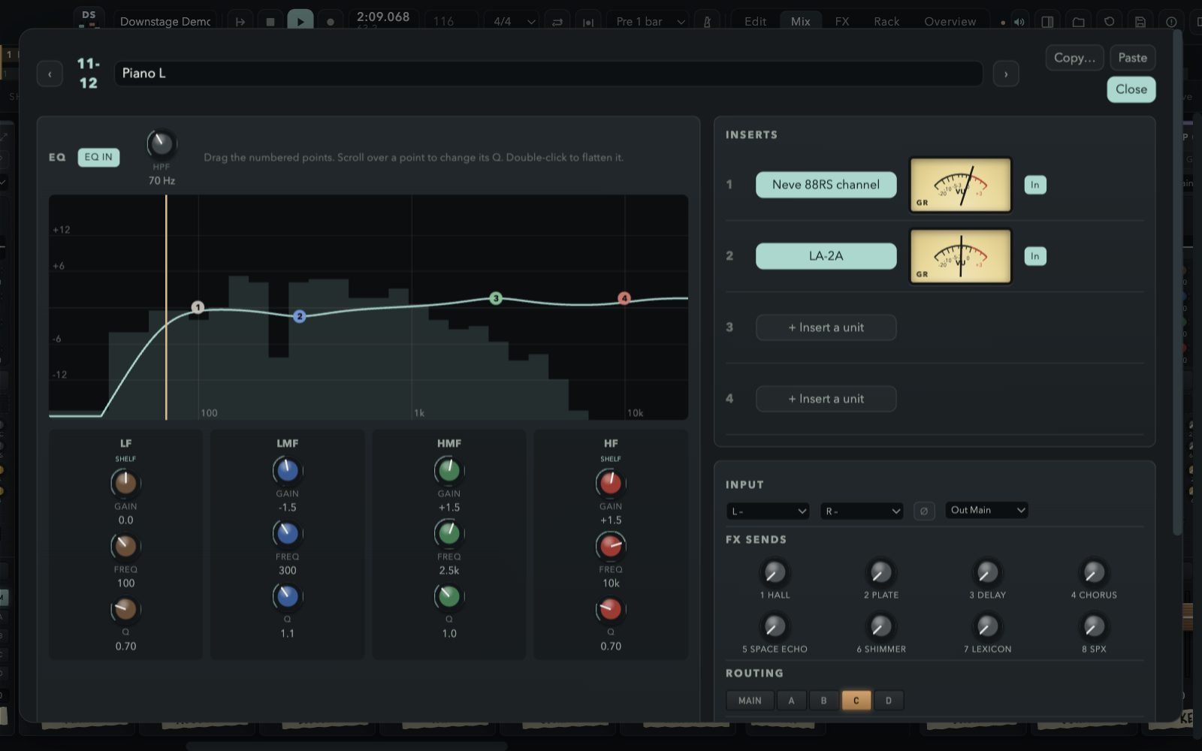
Task: Click the Neve 88RS gain reduction VU meter
Action: point(960,185)
